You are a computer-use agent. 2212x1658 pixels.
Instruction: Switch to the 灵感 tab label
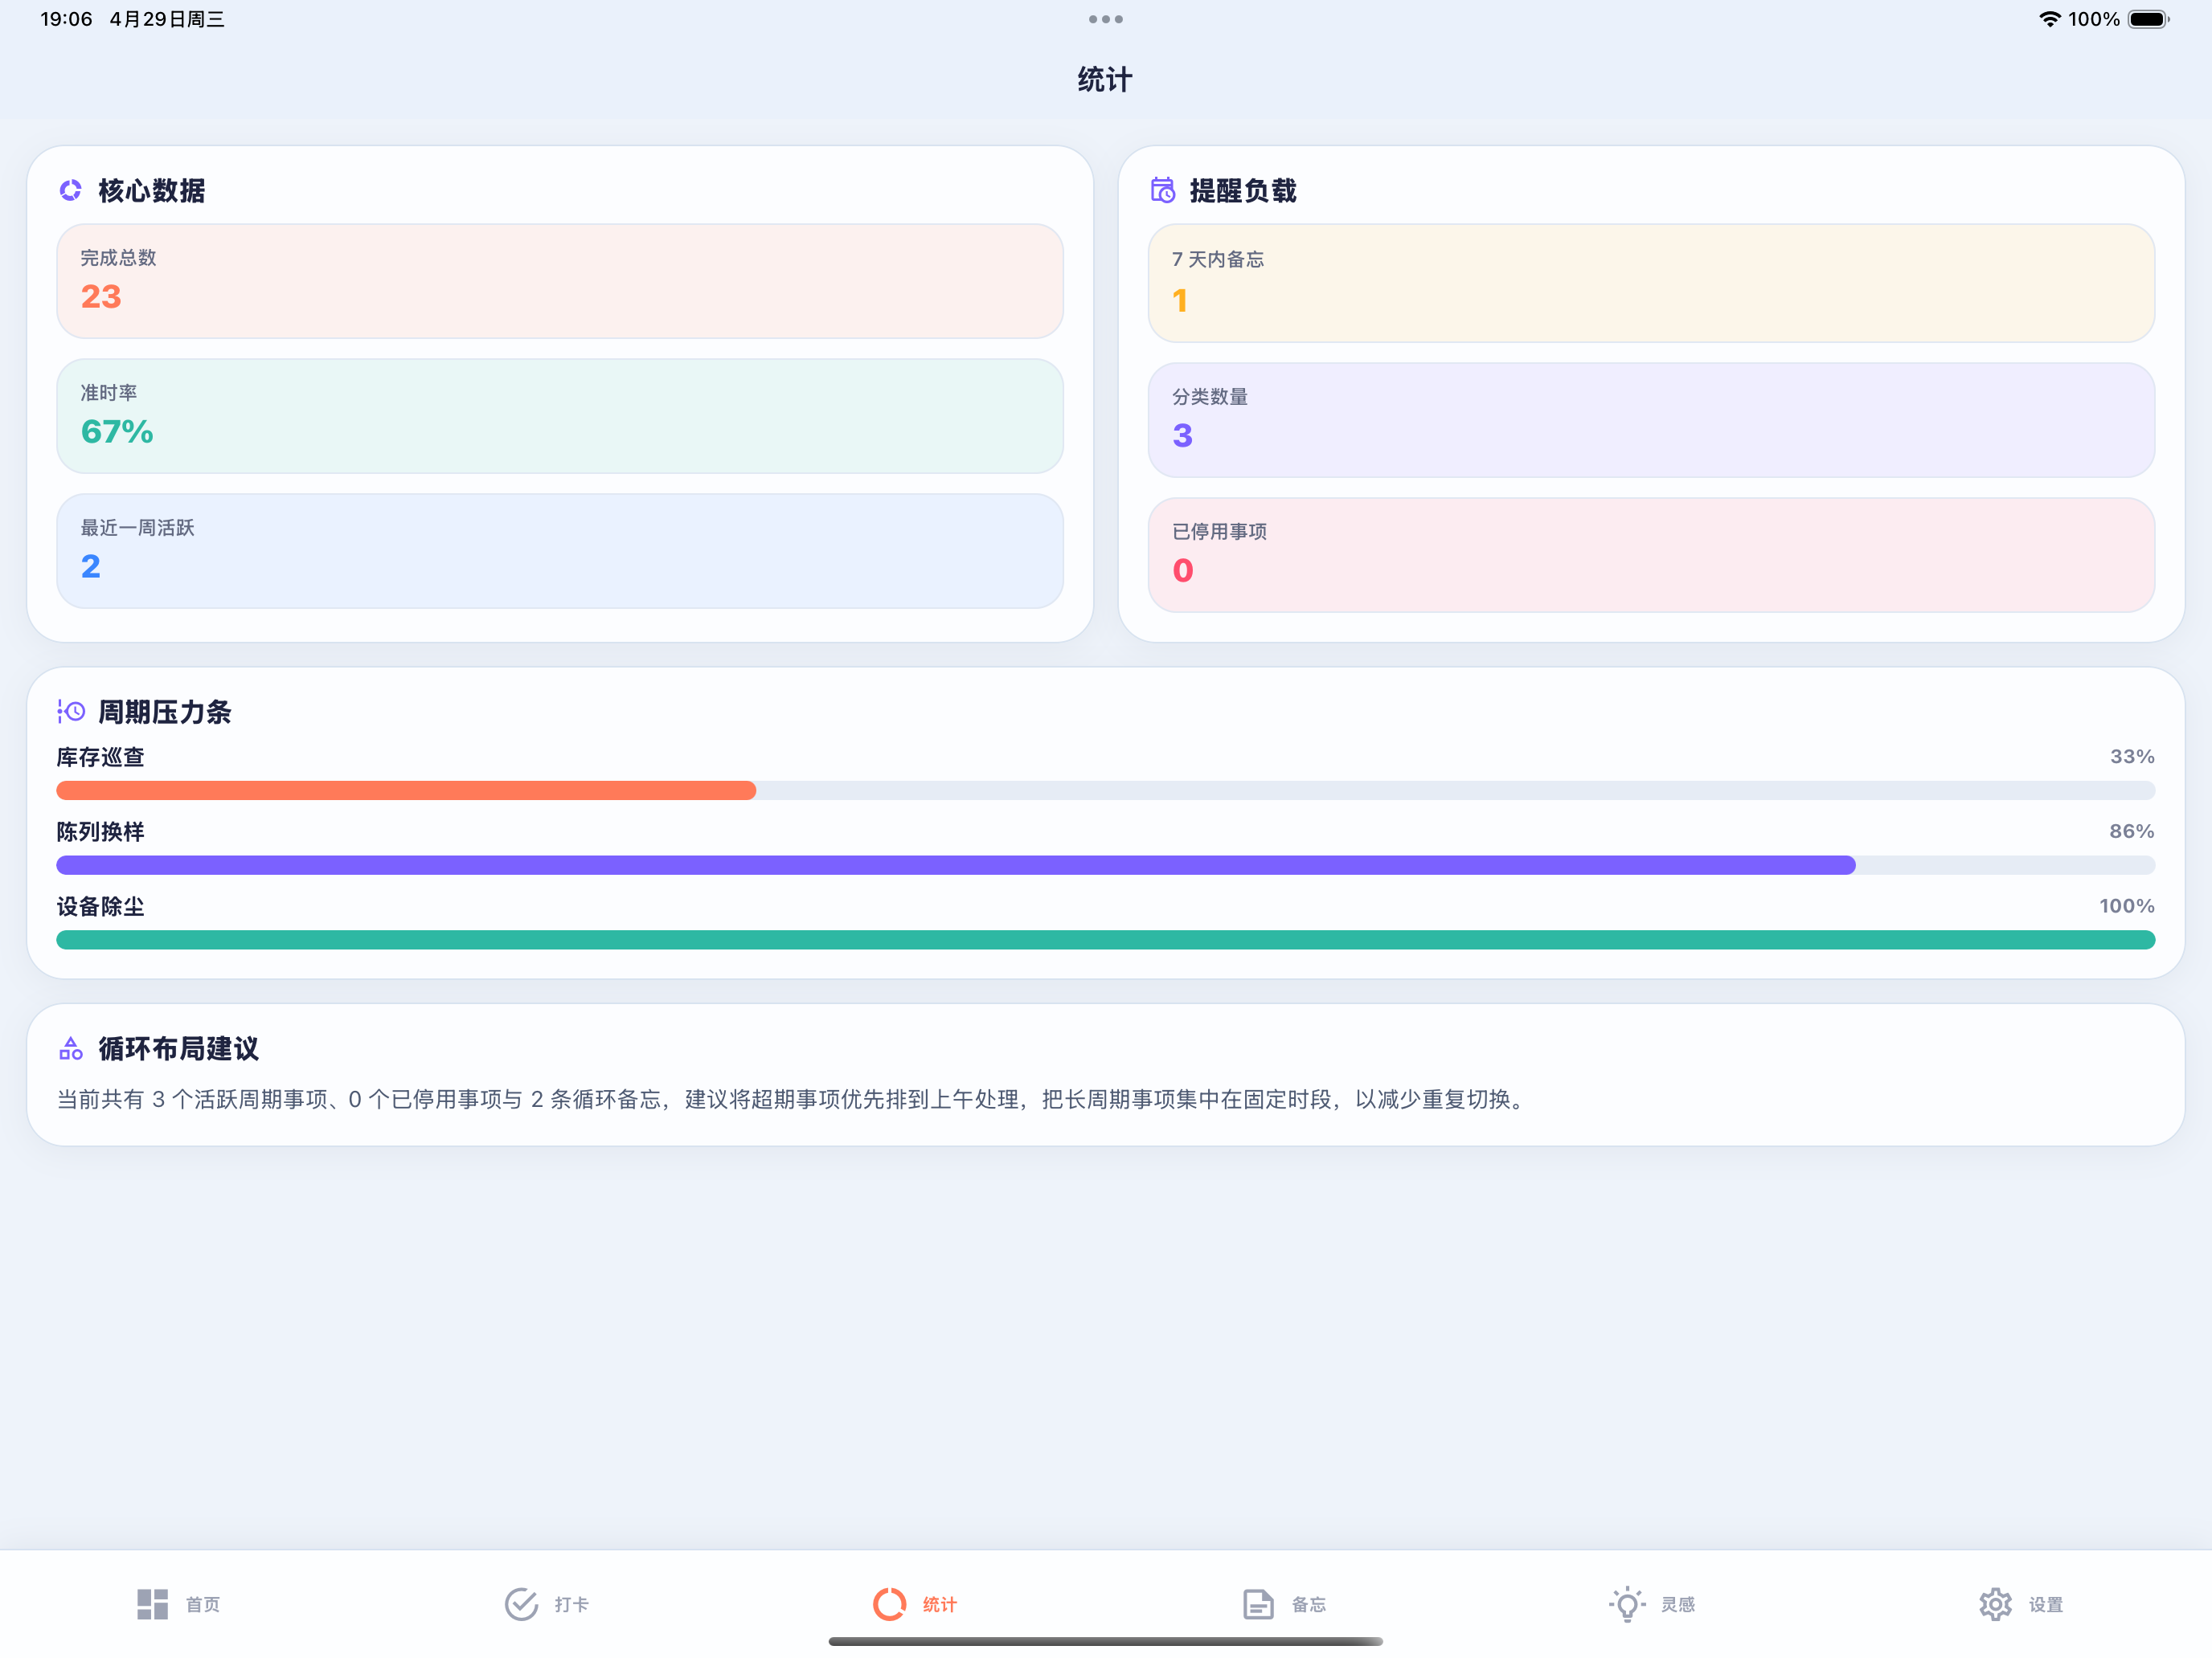point(1678,1605)
